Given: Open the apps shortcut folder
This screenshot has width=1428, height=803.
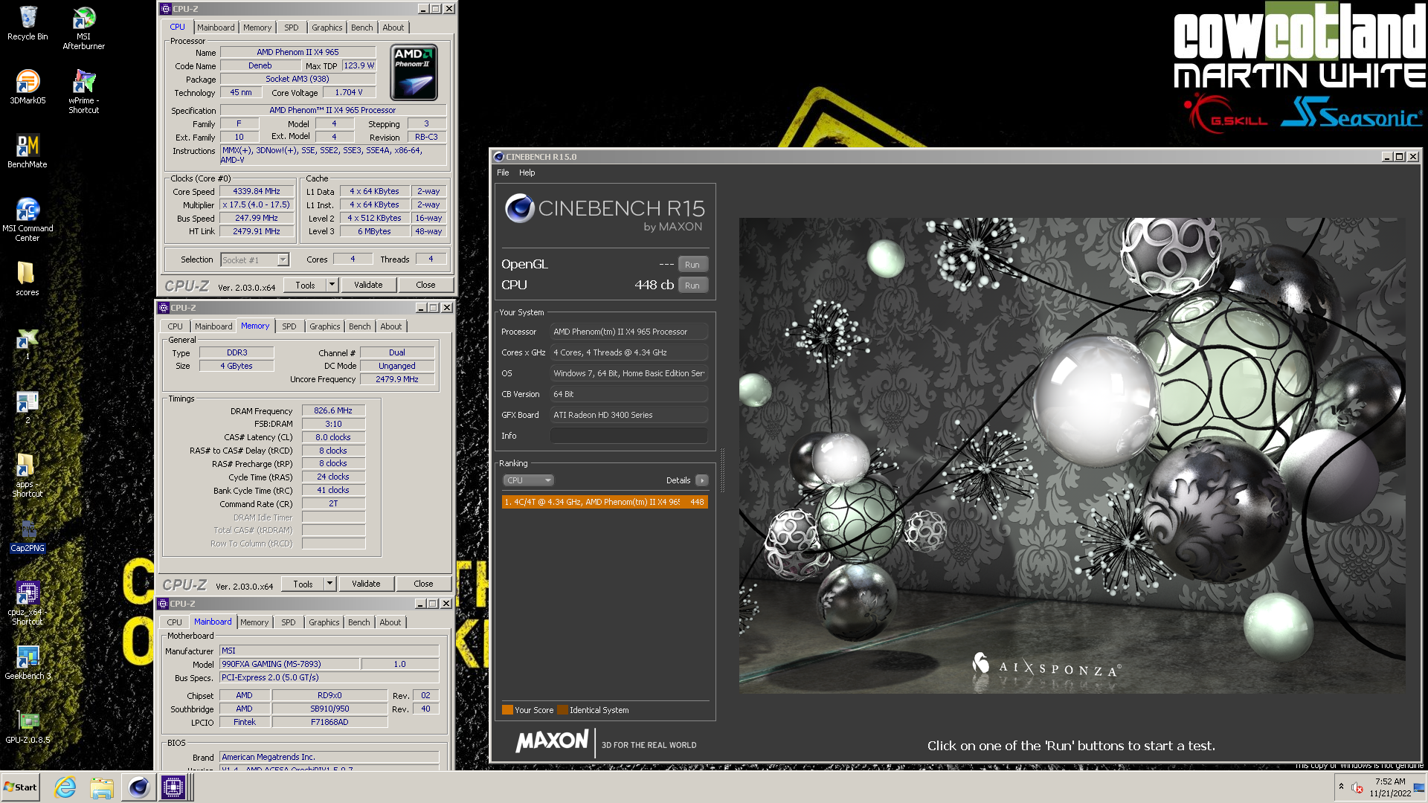Looking at the screenshot, I should 28,476.
